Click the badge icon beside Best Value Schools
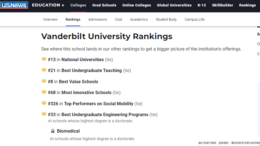 (x=44, y=81)
